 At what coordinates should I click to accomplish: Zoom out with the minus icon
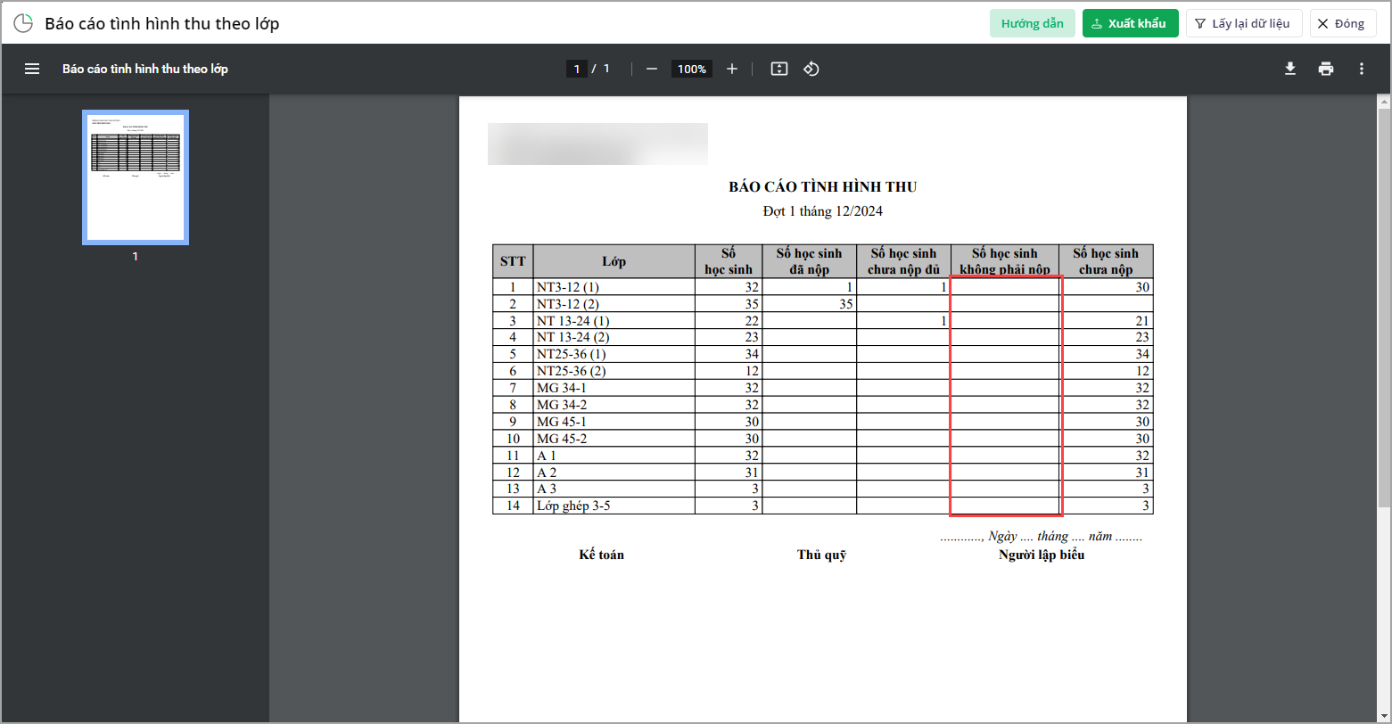click(x=652, y=69)
